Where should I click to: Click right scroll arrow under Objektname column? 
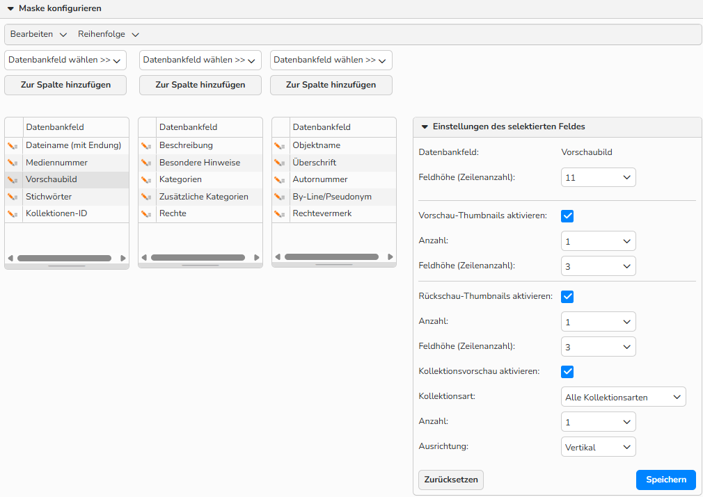click(x=390, y=257)
